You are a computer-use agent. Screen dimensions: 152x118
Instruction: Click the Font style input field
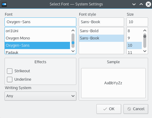click(x=101, y=22)
